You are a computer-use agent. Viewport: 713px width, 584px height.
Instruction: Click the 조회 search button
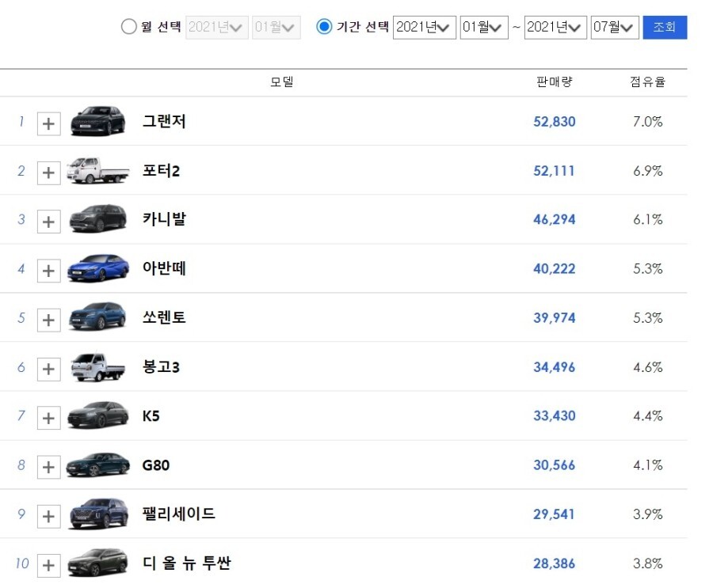[x=665, y=27]
